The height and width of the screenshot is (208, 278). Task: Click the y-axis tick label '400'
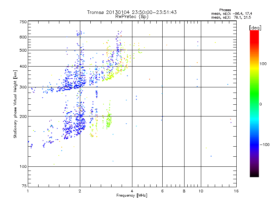tap(23, 67)
